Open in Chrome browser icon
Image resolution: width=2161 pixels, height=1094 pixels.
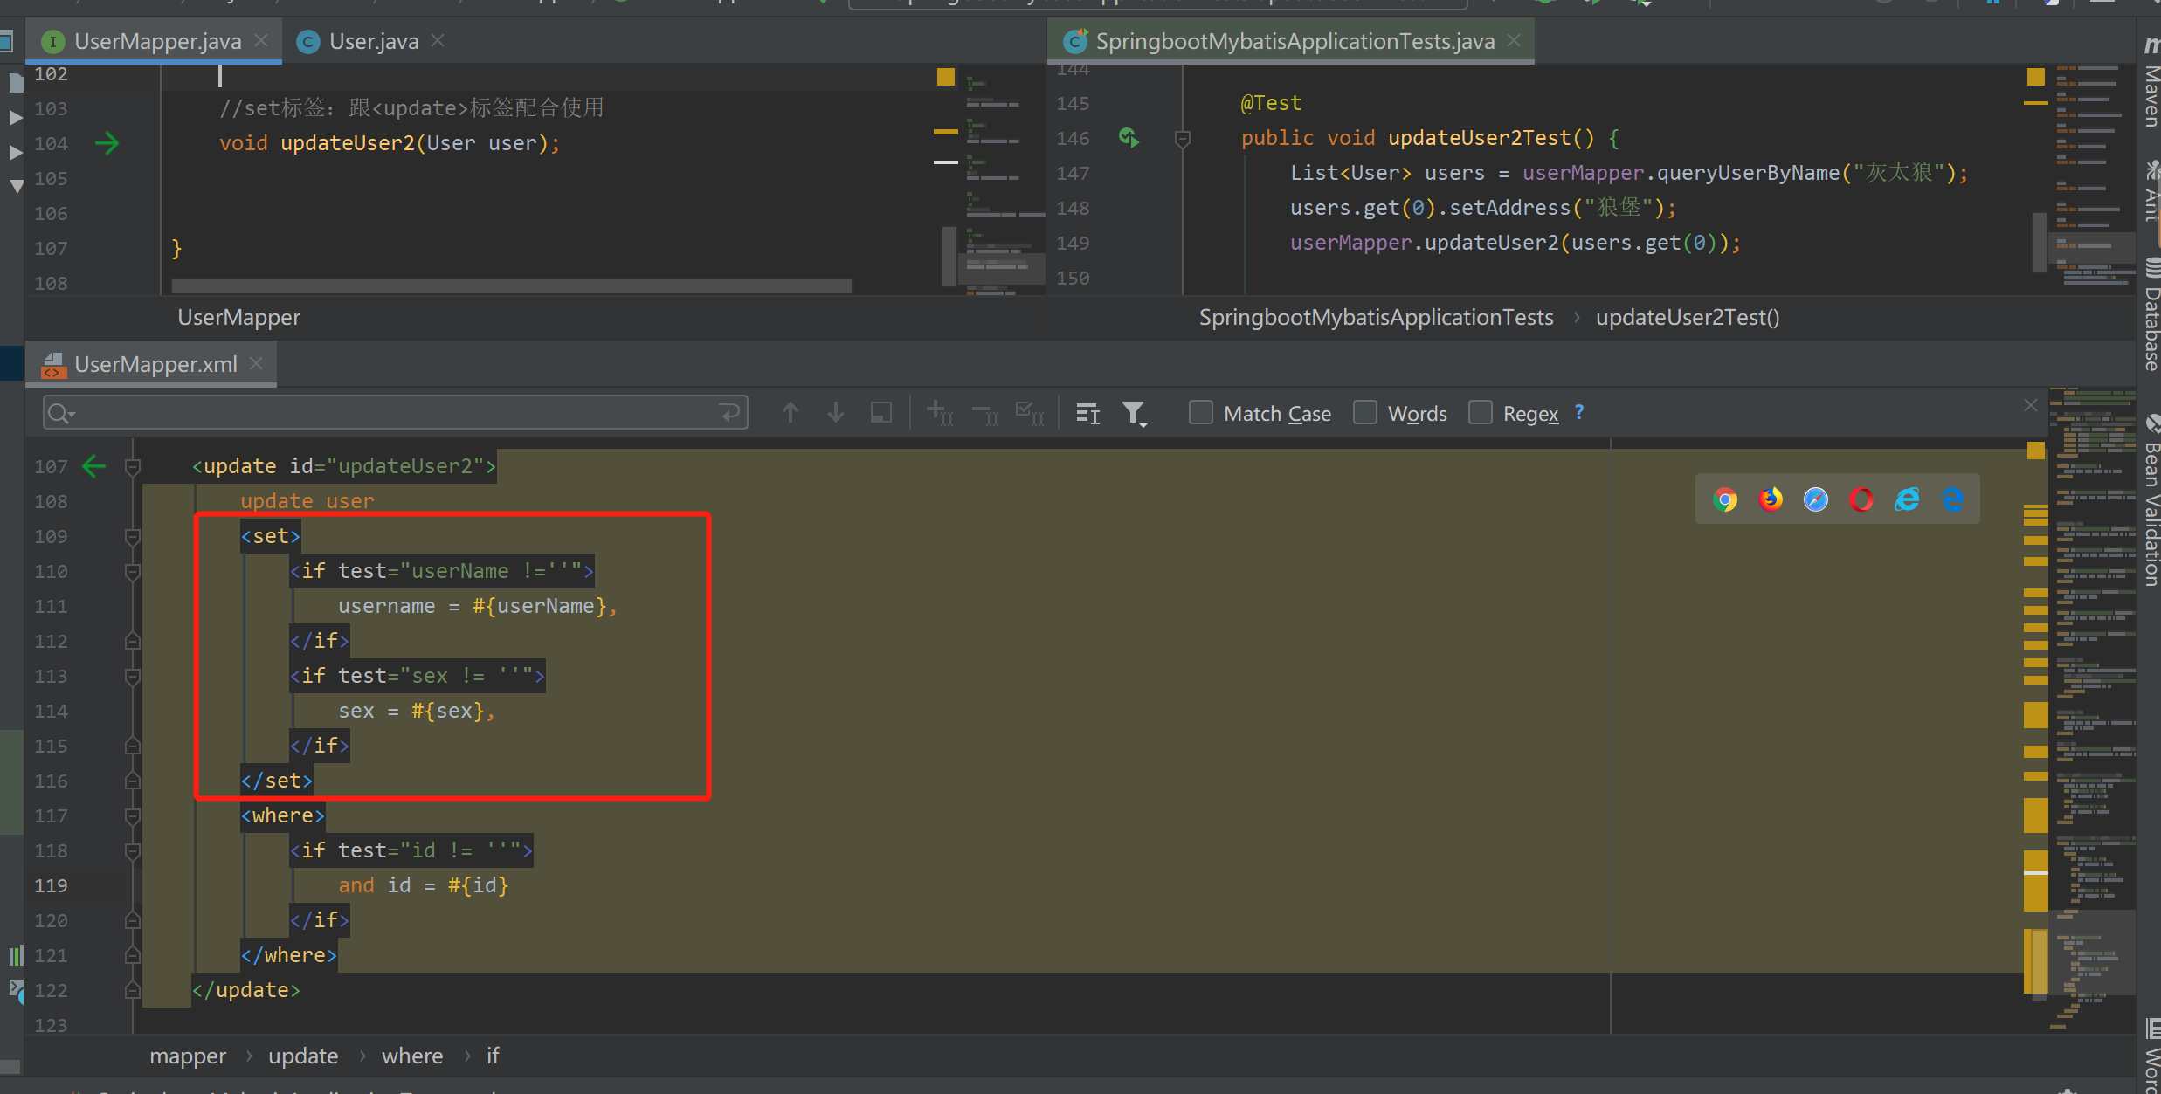coord(1725,499)
